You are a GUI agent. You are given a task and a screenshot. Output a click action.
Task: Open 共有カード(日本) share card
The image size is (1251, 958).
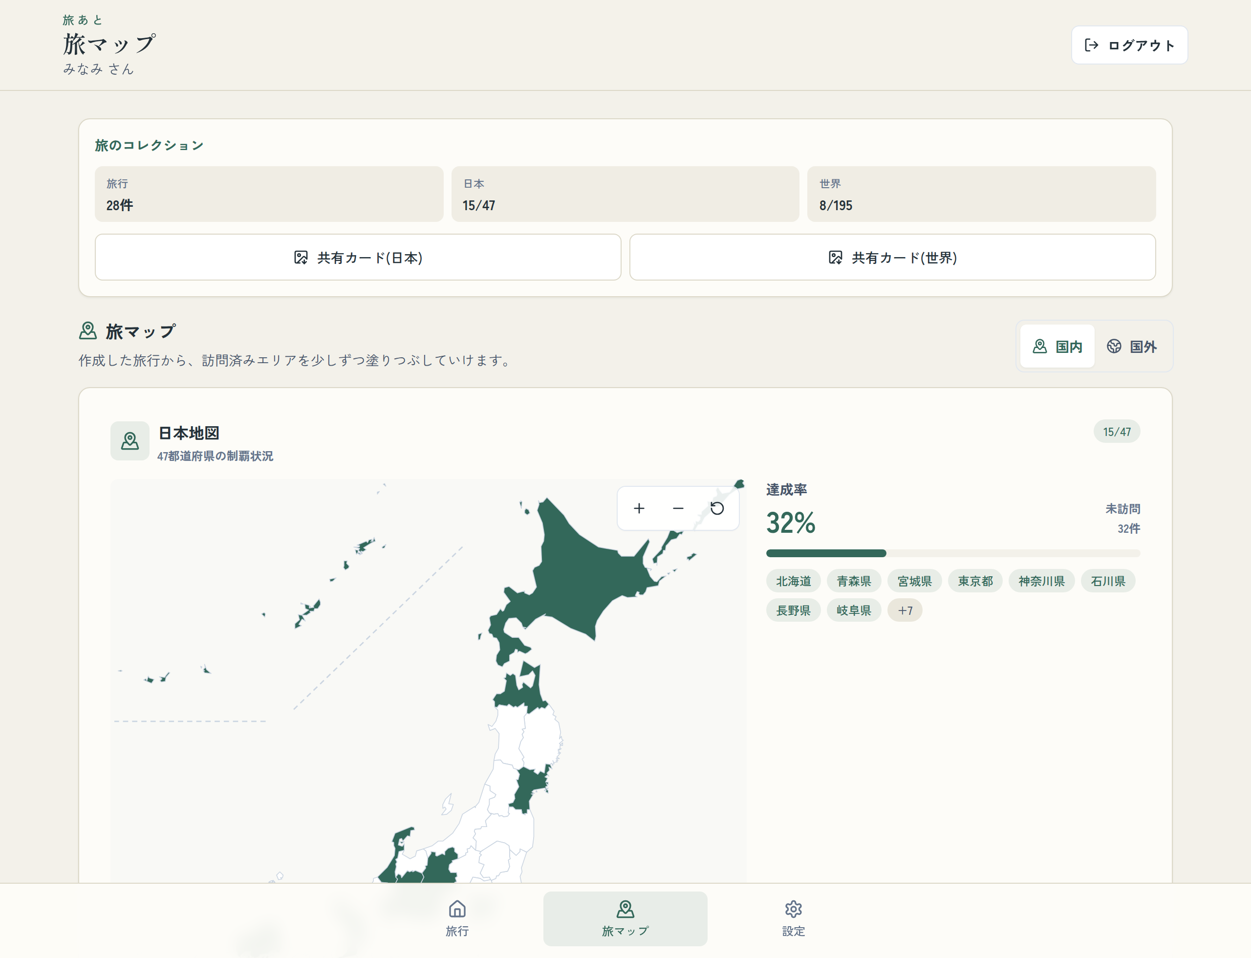(358, 257)
